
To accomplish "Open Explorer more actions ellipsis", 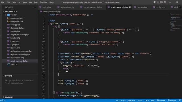I will coord(34,7).
